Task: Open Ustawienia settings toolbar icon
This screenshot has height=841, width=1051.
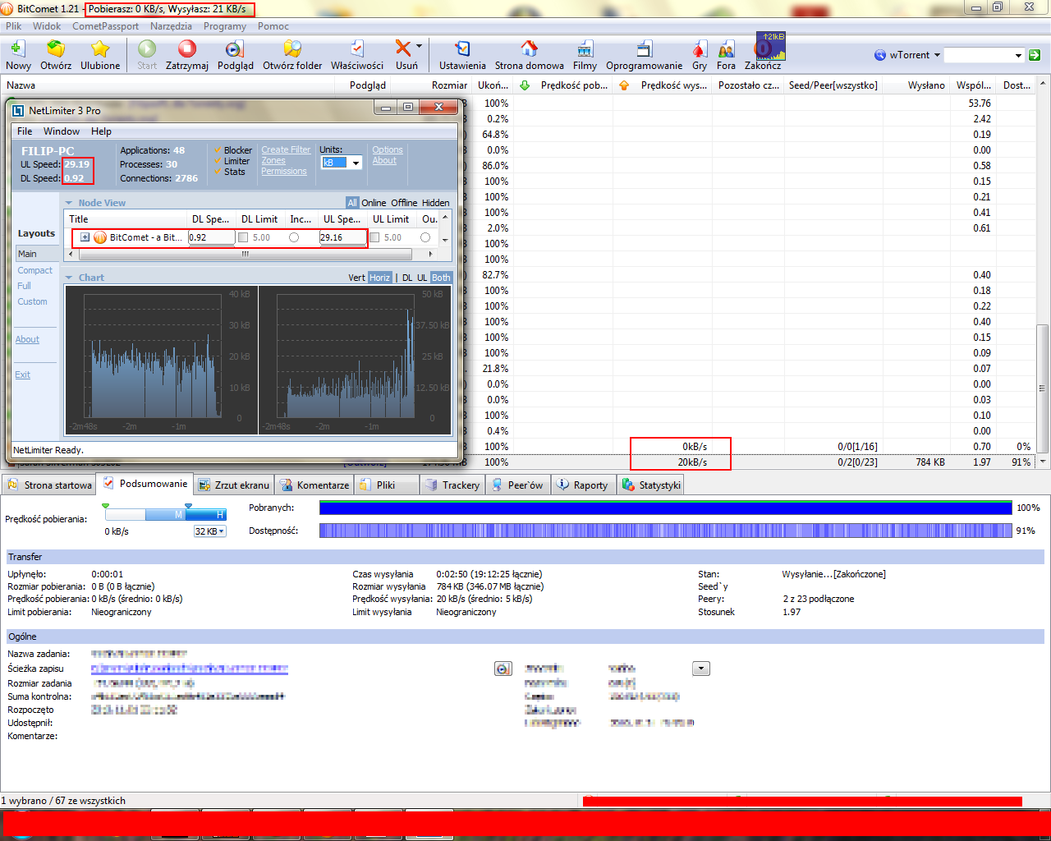Action: [462, 49]
